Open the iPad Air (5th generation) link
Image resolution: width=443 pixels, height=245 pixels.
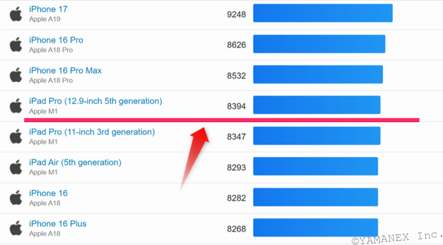[x=75, y=163]
